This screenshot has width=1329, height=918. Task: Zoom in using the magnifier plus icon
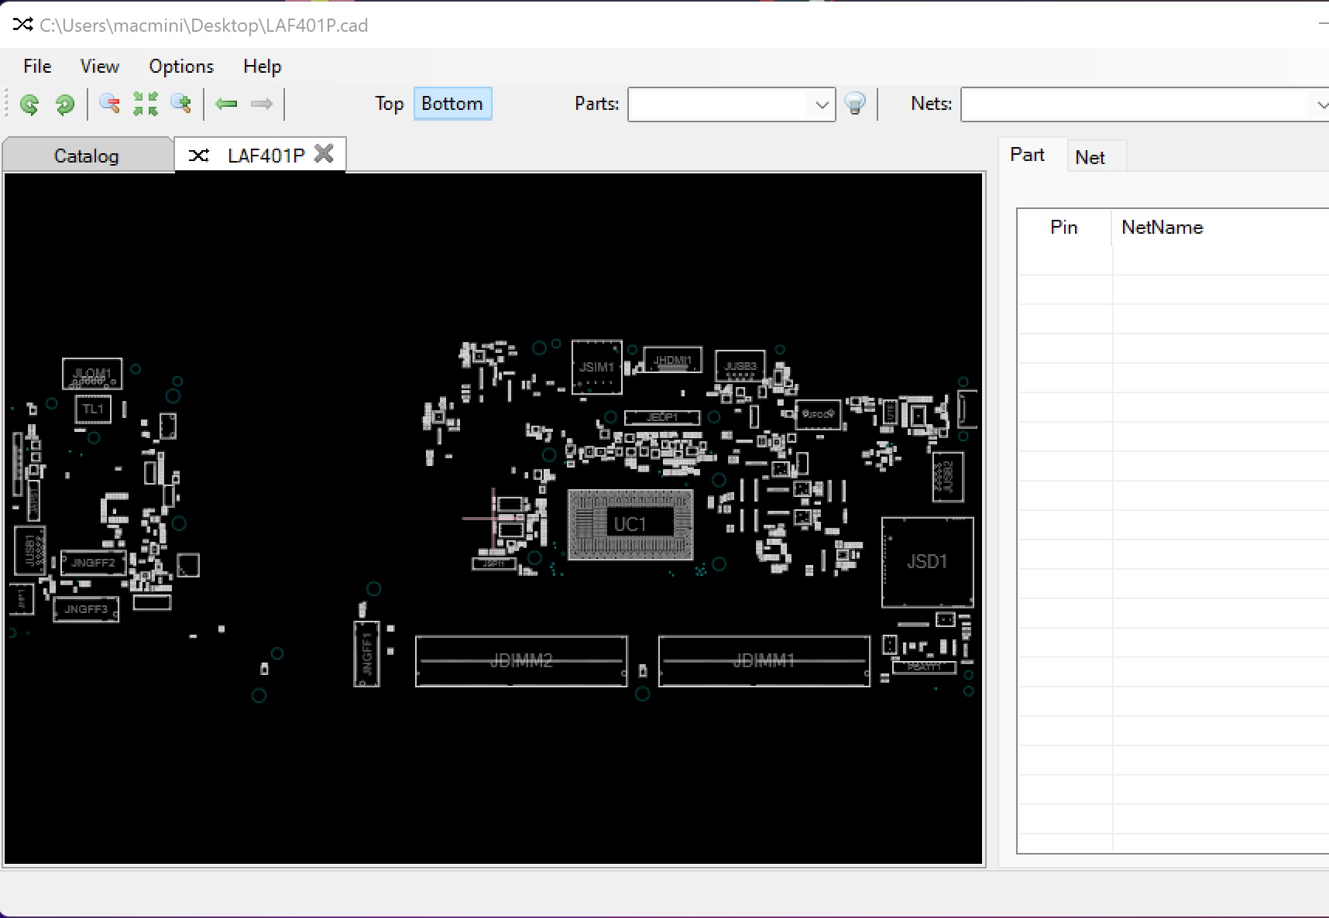click(181, 104)
